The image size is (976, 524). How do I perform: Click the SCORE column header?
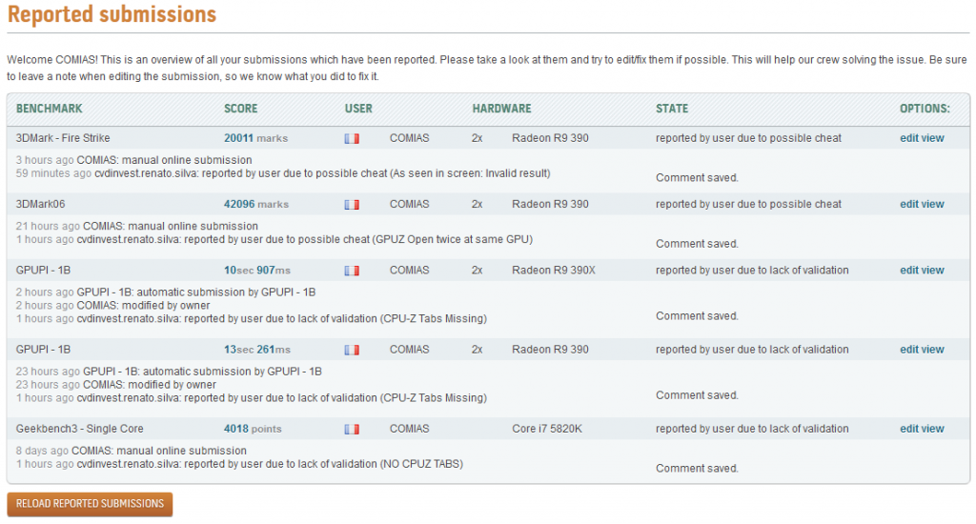point(241,109)
